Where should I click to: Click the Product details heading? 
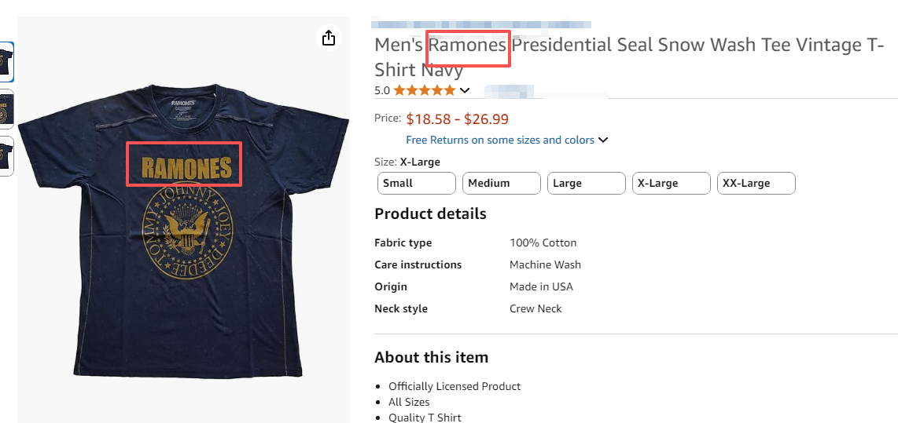(430, 214)
